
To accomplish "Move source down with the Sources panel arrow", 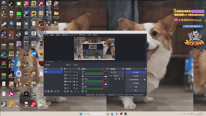I will coord(78,91).
